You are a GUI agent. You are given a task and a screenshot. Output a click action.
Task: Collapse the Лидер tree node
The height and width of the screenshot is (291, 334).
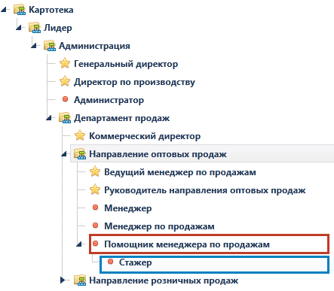pyautogui.click(x=20, y=28)
